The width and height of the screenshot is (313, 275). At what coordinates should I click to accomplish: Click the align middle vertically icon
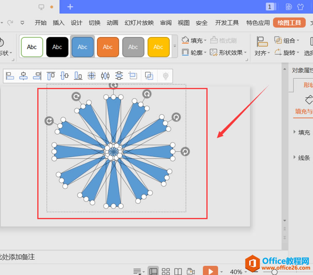(65, 76)
